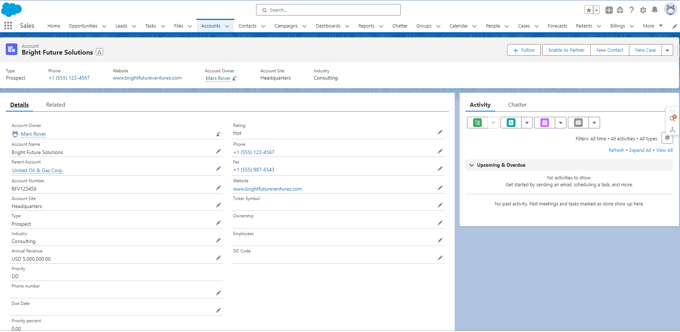Open the Opportunities tab dropdown chevron
The image size is (680, 332).
pos(104,26)
